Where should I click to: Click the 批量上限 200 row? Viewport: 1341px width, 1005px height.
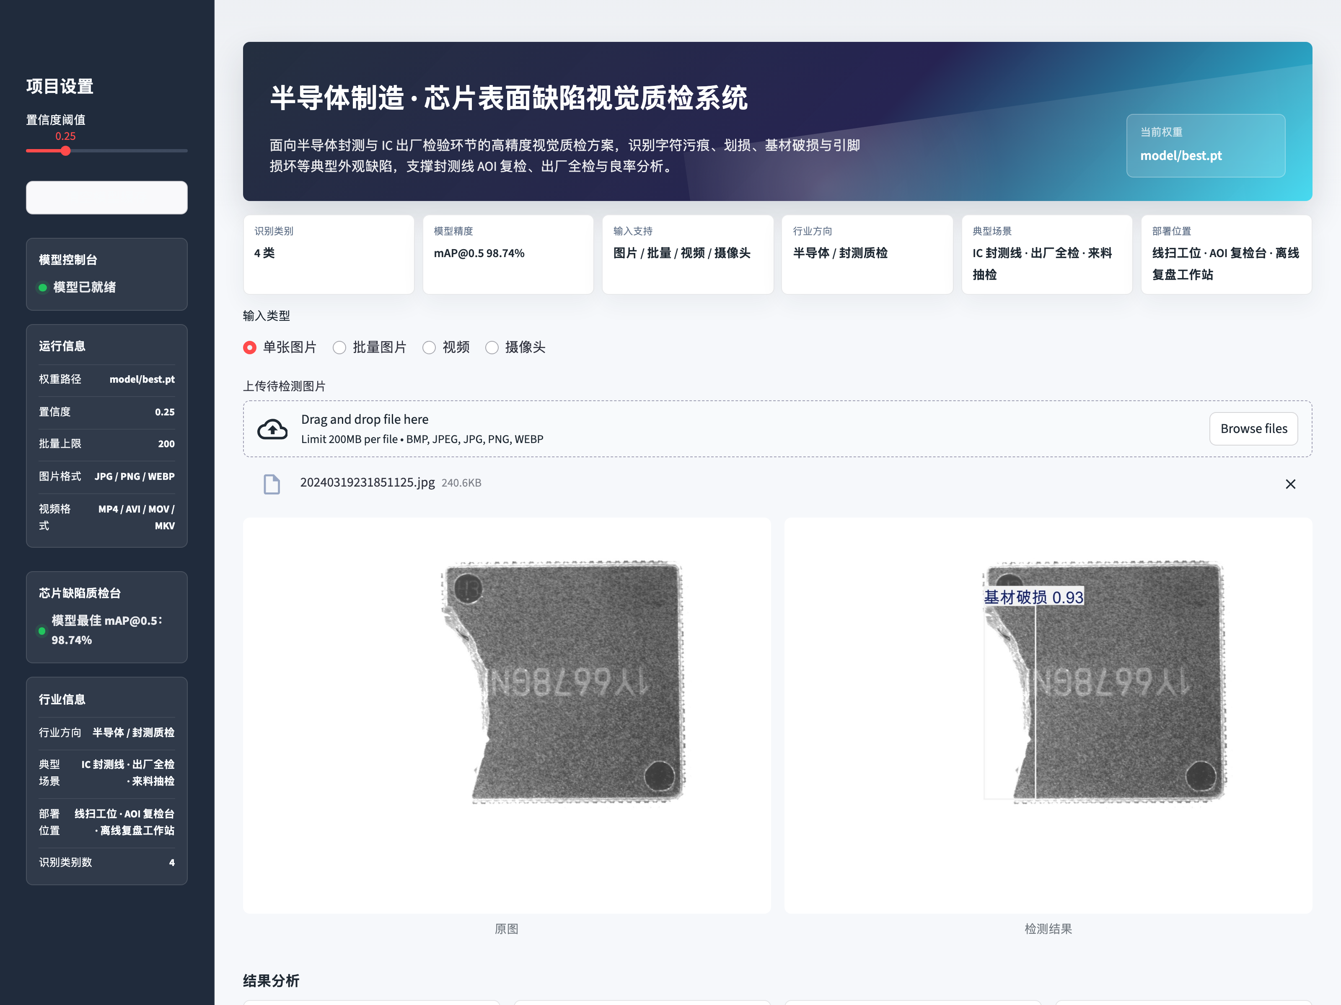(x=107, y=444)
